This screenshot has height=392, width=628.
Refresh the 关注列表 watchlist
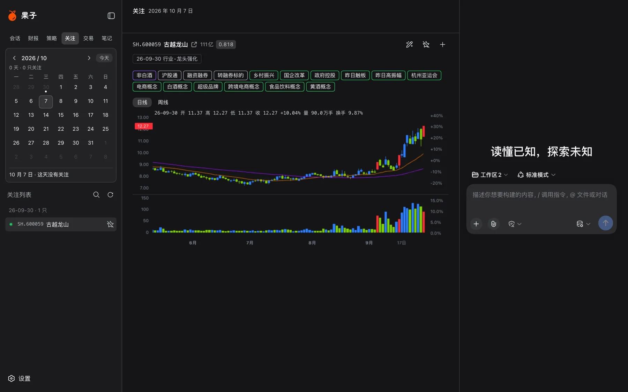pyautogui.click(x=110, y=195)
